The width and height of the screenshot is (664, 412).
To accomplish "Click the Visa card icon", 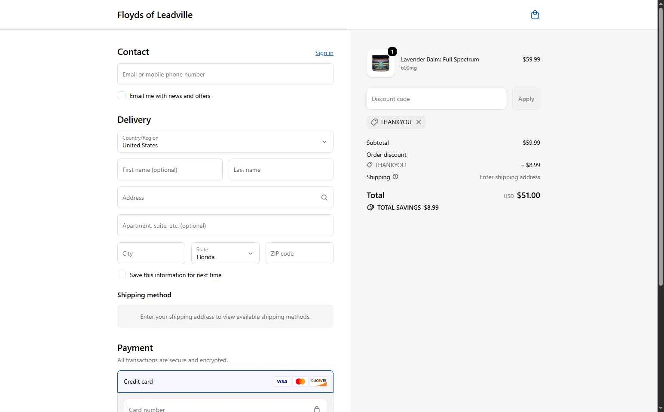I will [282, 381].
